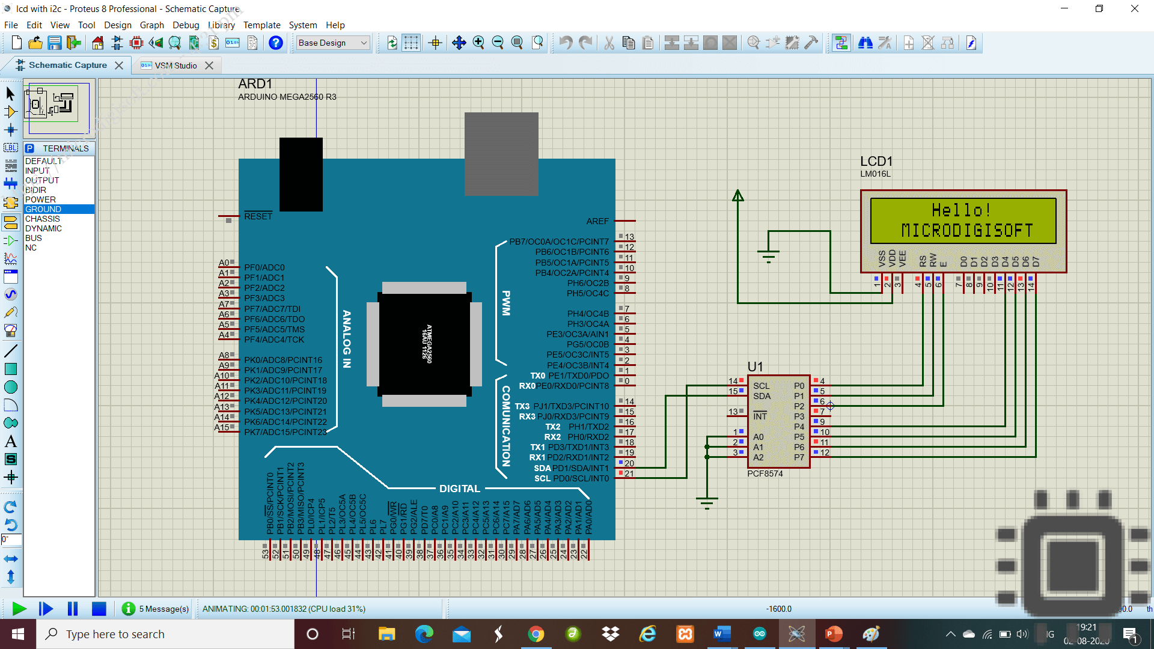The height and width of the screenshot is (649, 1154).
Task: Open Google Chrome from the taskbar
Action: 536,633
